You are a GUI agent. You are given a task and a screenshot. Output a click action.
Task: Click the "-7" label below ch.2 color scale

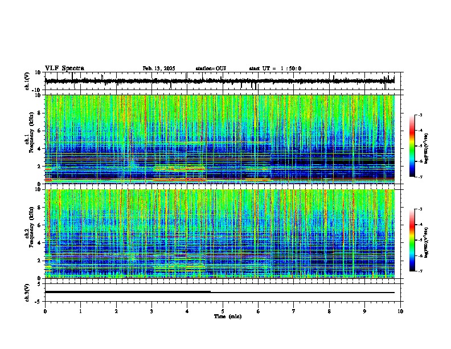[x=420, y=271]
